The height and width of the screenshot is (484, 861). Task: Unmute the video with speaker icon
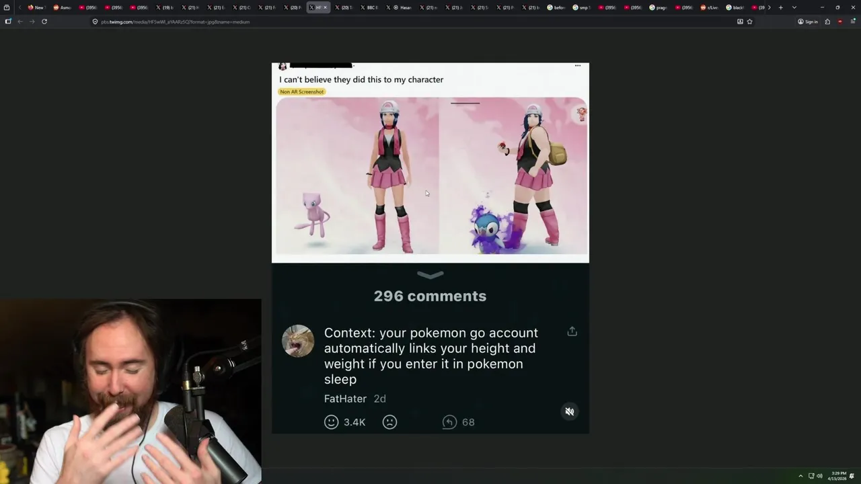click(570, 411)
